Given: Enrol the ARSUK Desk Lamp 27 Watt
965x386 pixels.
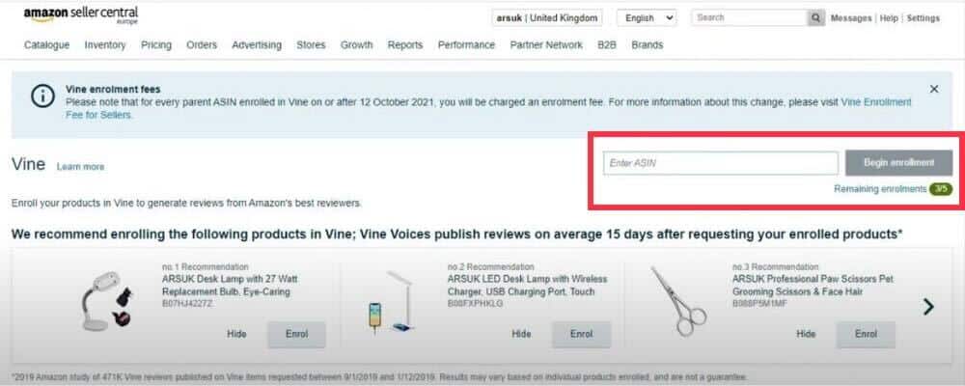Looking at the screenshot, I should coord(296,334).
